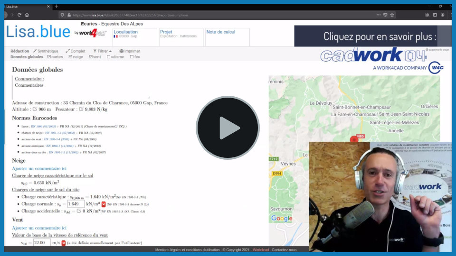456x256 pixels.
Task: Enable the feu checkbox
Action: [132, 57]
